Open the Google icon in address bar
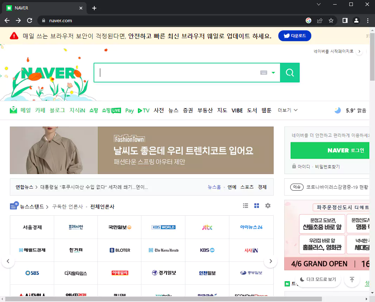The width and height of the screenshot is (375, 302). 309,20
